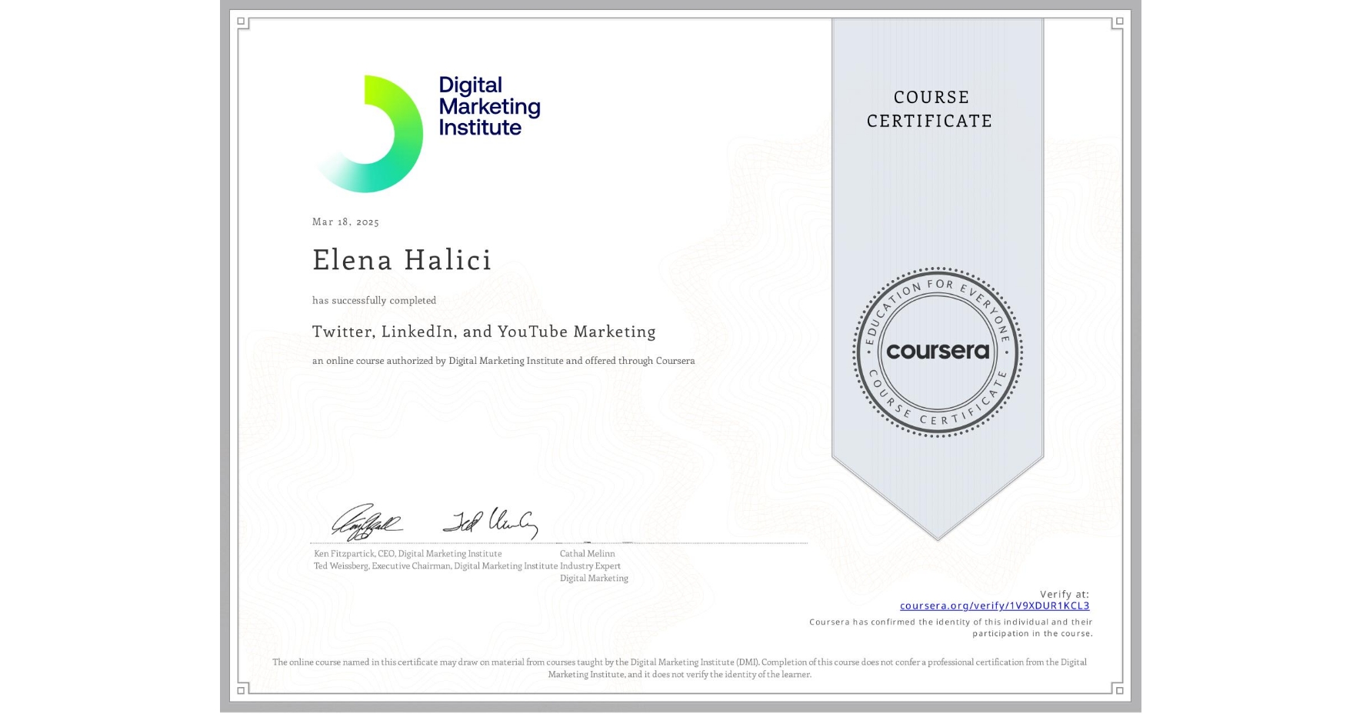Open the coursera.org/verify/1V9XDUR1KCL3 link
Screen dimensions: 1363x714
click(995, 606)
